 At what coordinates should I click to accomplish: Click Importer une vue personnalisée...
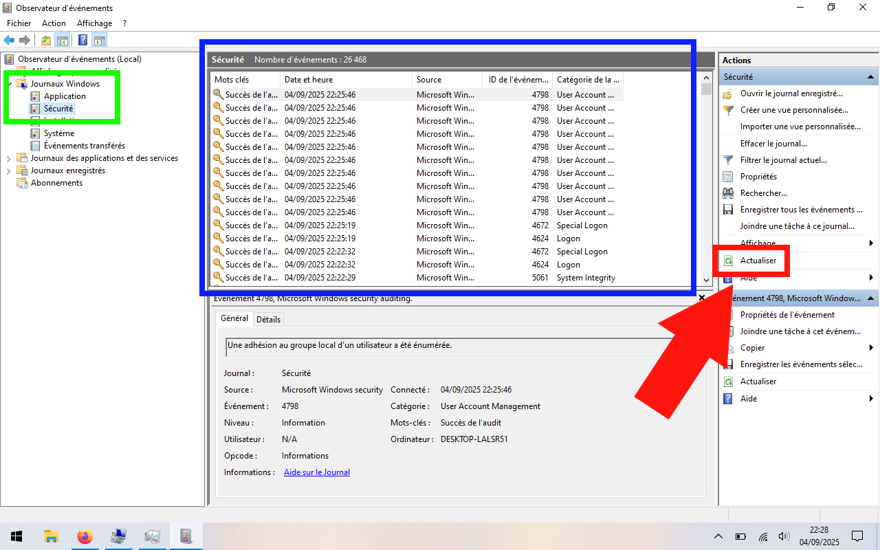(800, 126)
